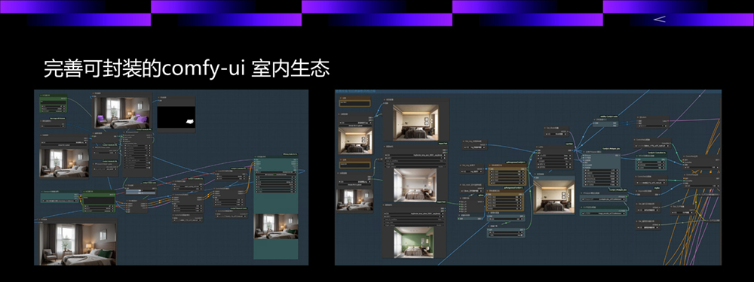Click the left angle bracket icon at top

tap(659, 20)
